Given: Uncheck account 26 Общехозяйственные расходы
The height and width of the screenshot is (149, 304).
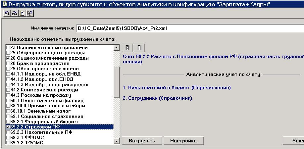Looking at the screenshot, I should [x=8, y=58].
